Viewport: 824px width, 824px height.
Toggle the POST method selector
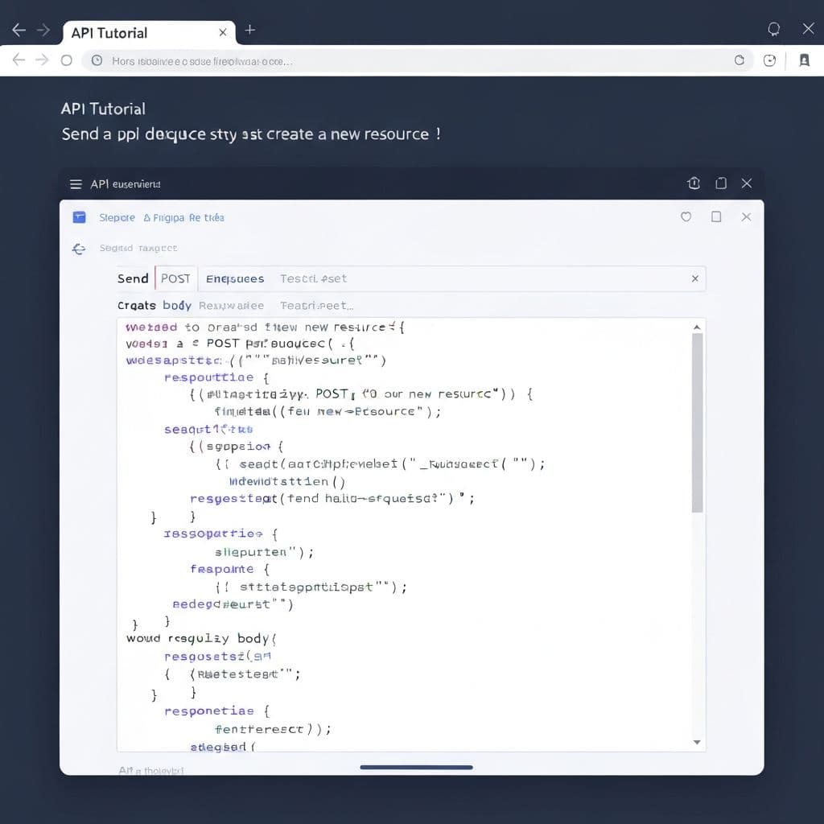175,278
